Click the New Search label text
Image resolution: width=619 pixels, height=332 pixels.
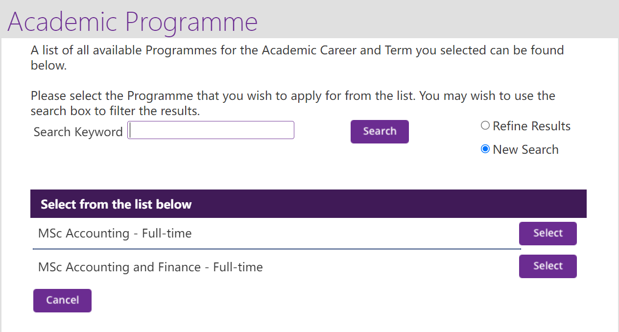click(x=525, y=150)
